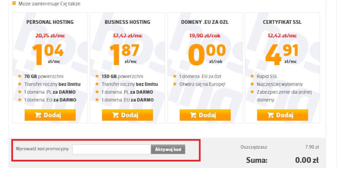Add the .EU domain offer to cart
Image resolution: width=342 pixels, height=169 pixels.
click(205, 115)
